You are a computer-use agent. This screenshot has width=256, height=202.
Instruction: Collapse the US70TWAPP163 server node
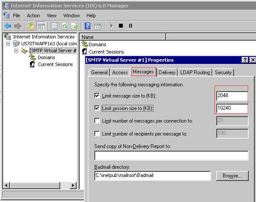point(8,44)
